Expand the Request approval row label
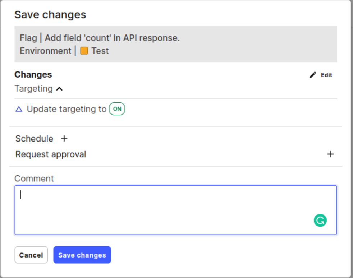This screenshot has width=353, height=278. 51,154
